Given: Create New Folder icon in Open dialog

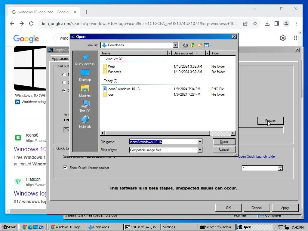Looking at the screenshot, I should (199, 45).
